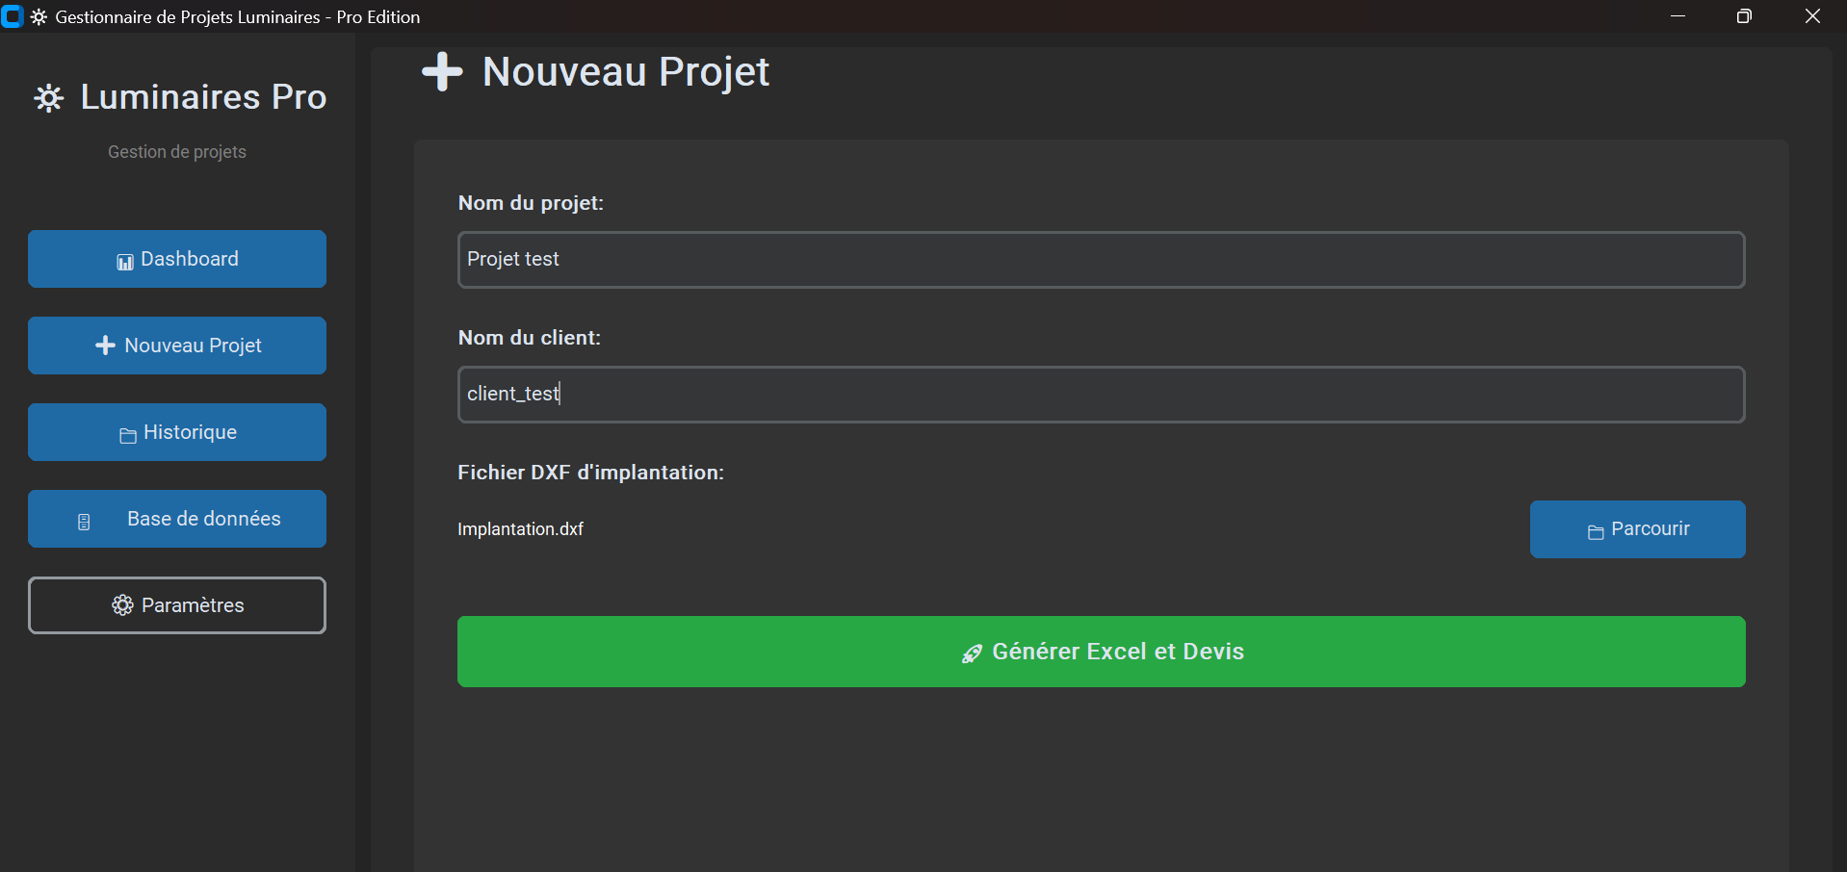Click the gear icon on Paramètres button
The width and height of the screenshot is (1847, 872).
tap(122, 605)
